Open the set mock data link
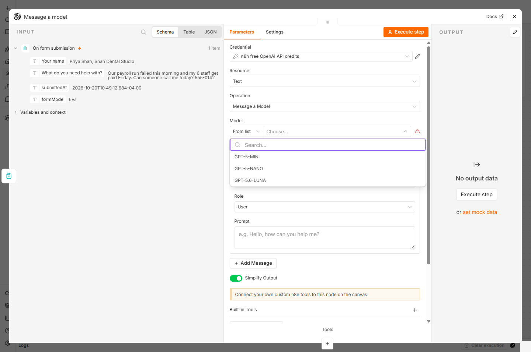Screen dimensions: 531x352 pos(480,212)
